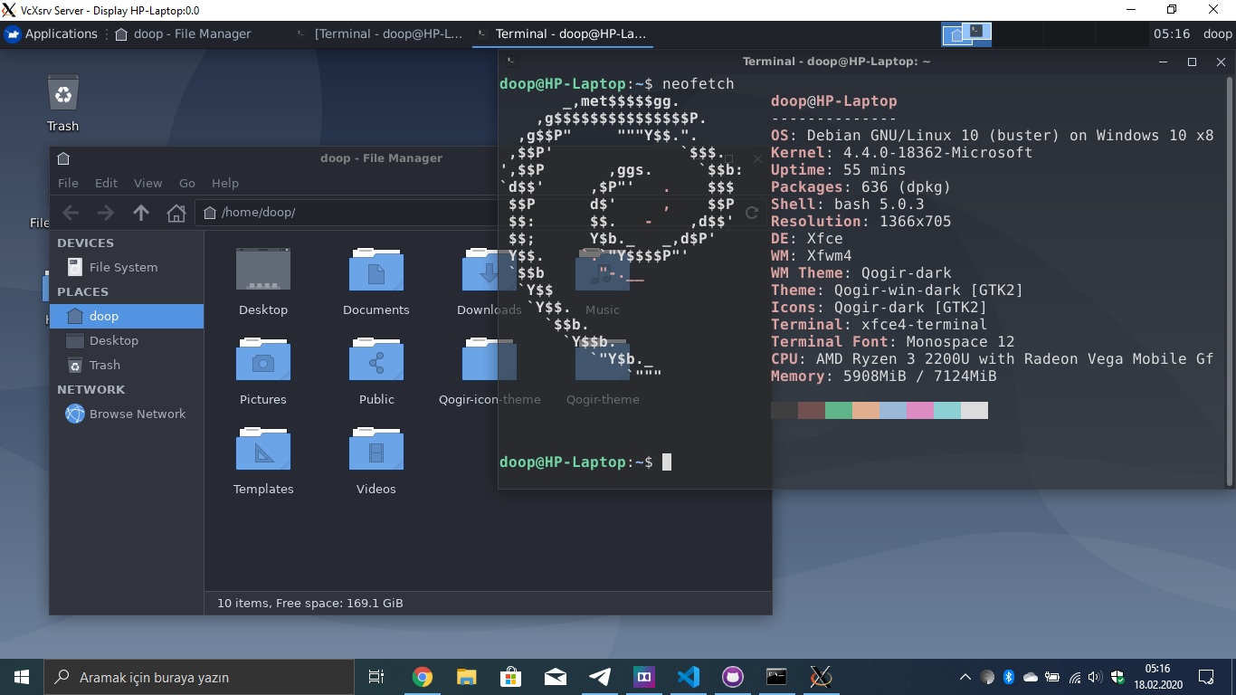The image size is (1236, 695).
Task: Open the Windows Start menu
Action: pyautogui.click(x=22, y=677)
